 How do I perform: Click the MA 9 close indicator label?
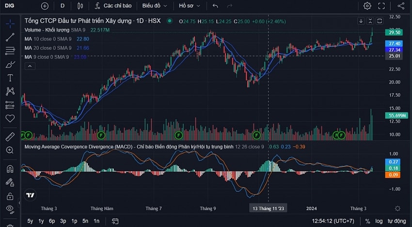(x=47, y=57)
